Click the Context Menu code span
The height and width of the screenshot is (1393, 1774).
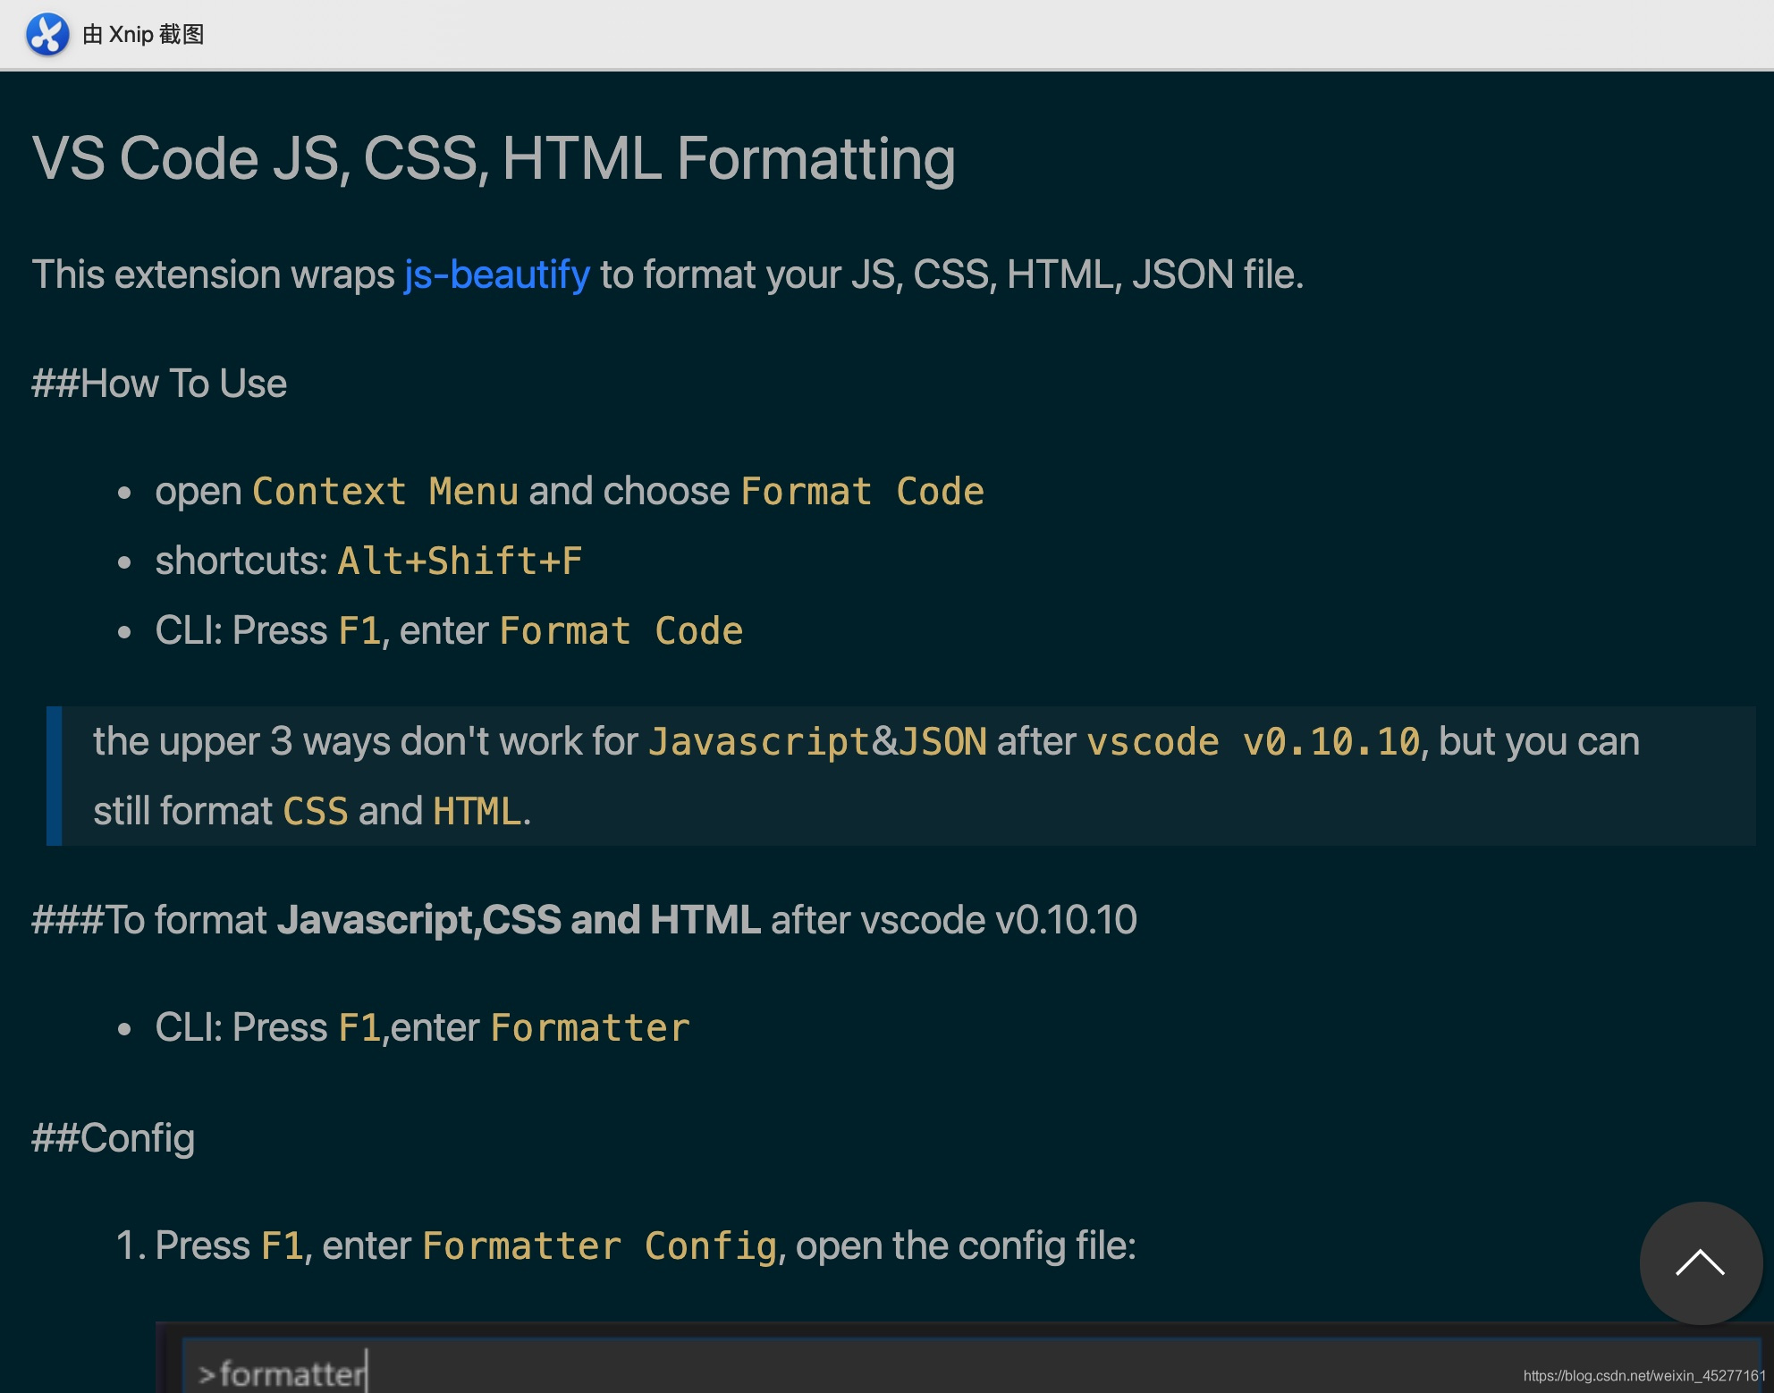[386, 491]
